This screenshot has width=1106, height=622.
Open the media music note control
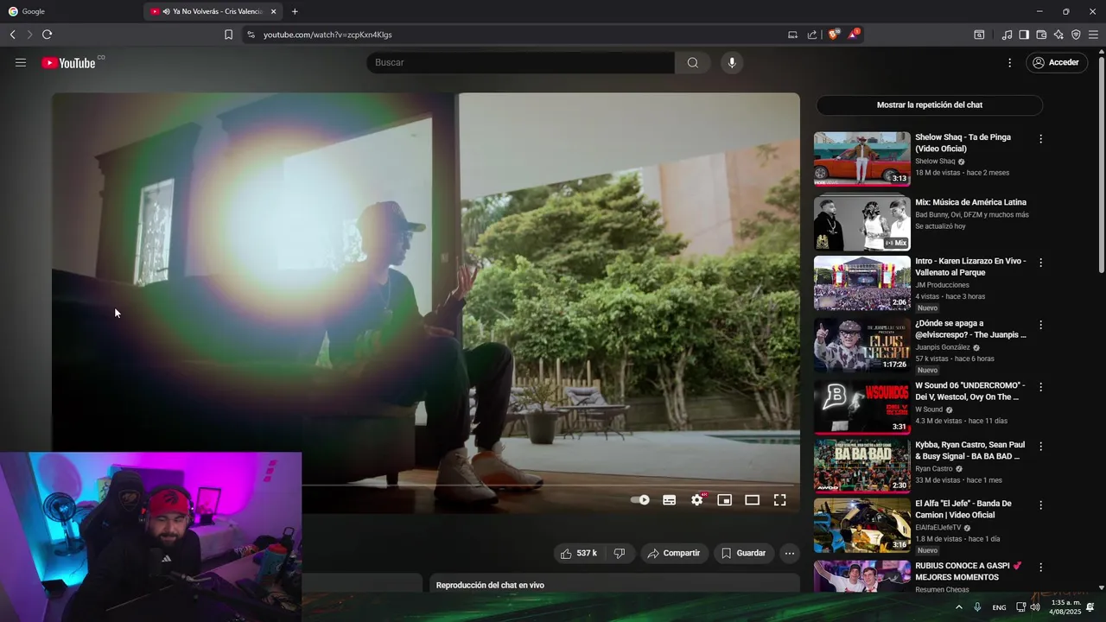tap(1007, 35)
